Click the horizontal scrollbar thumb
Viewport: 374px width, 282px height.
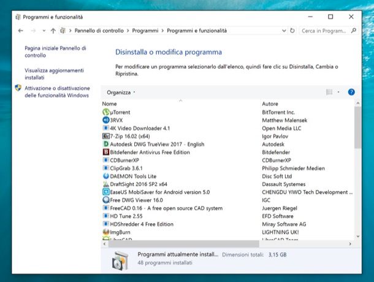coord(184,244)
